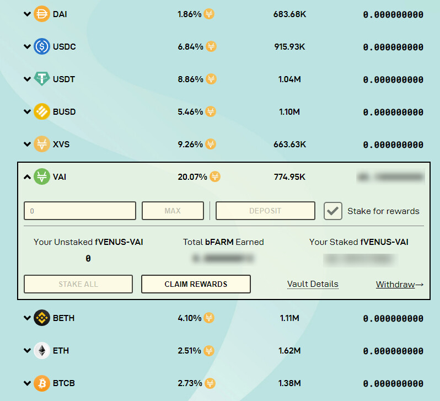Click Venus reward icon next to 20.07%
This screenshot has height=401, width=440.
215,177
